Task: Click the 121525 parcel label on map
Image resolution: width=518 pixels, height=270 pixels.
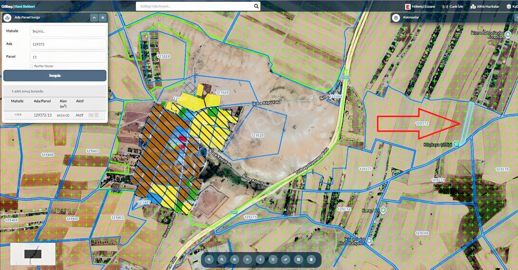Action: click(257, 135)
